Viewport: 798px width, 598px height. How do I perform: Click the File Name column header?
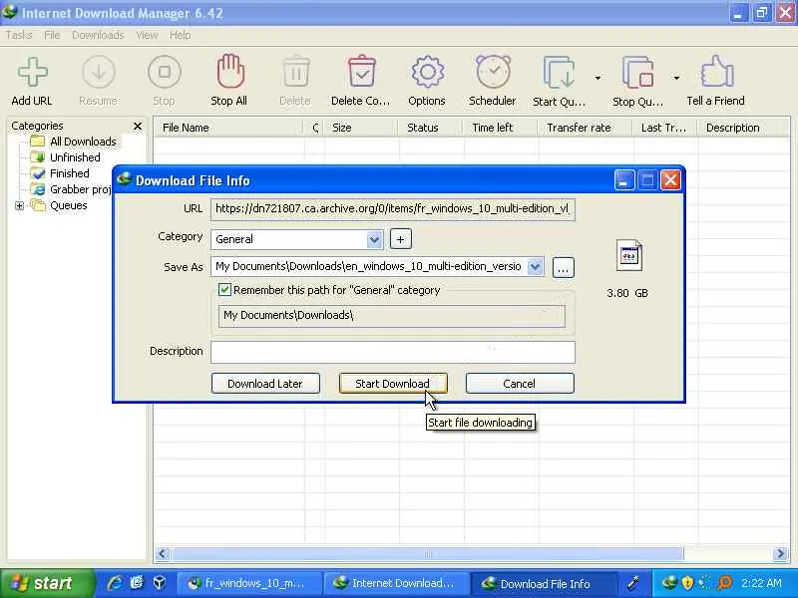click(x=229, y=128)
